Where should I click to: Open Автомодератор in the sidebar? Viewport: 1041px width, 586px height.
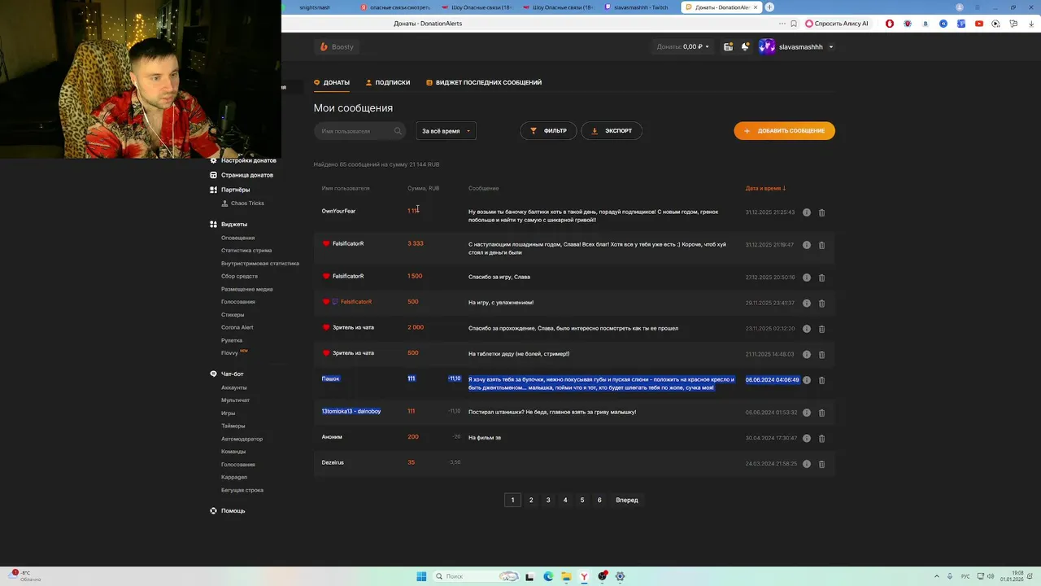[242, 439]
